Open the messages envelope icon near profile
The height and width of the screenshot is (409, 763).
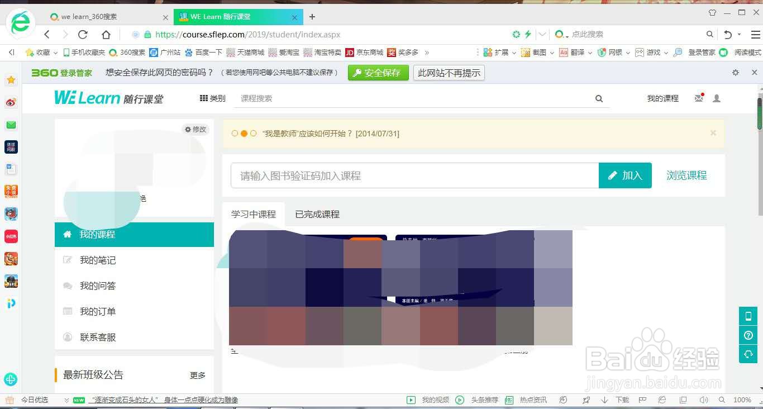click(698, 98)
